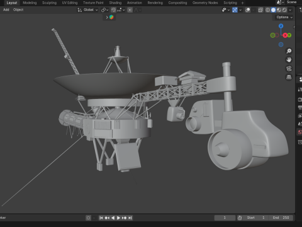The height and width of the screenshot is (227, 302).
Task: Click the pan view hand icon
Action: point(289,60)
